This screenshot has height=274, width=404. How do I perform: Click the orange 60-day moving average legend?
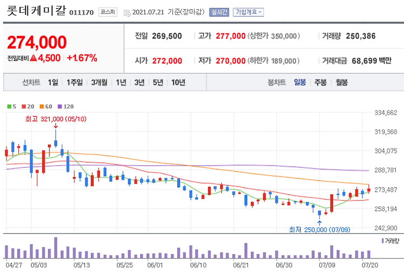click(46, 107)
